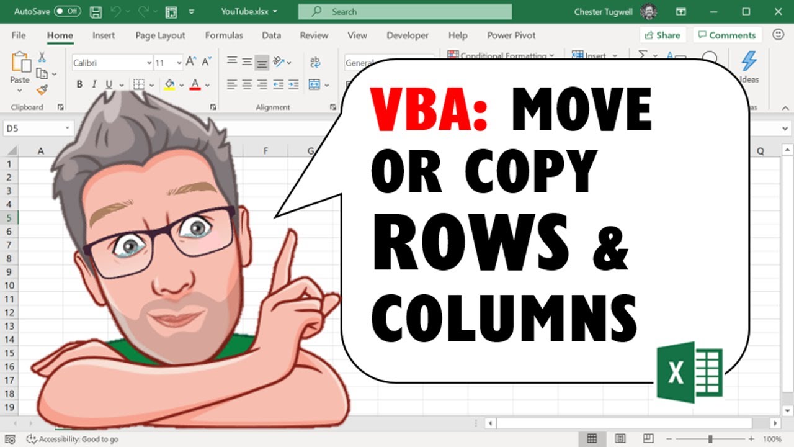Image resolution: width=794 pixels, height=447 pixels.
Task: Click the Copy icon in Clipboard group
Action: point(42,74)
